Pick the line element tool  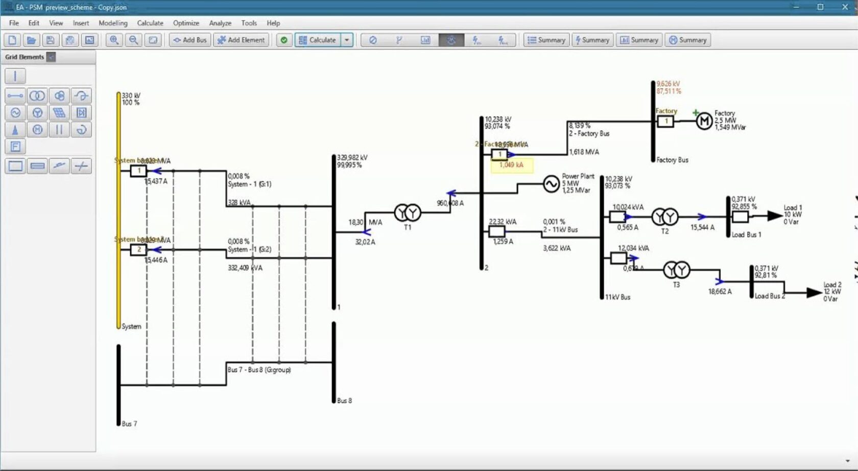pyautogui.click(x=15, y=96)
